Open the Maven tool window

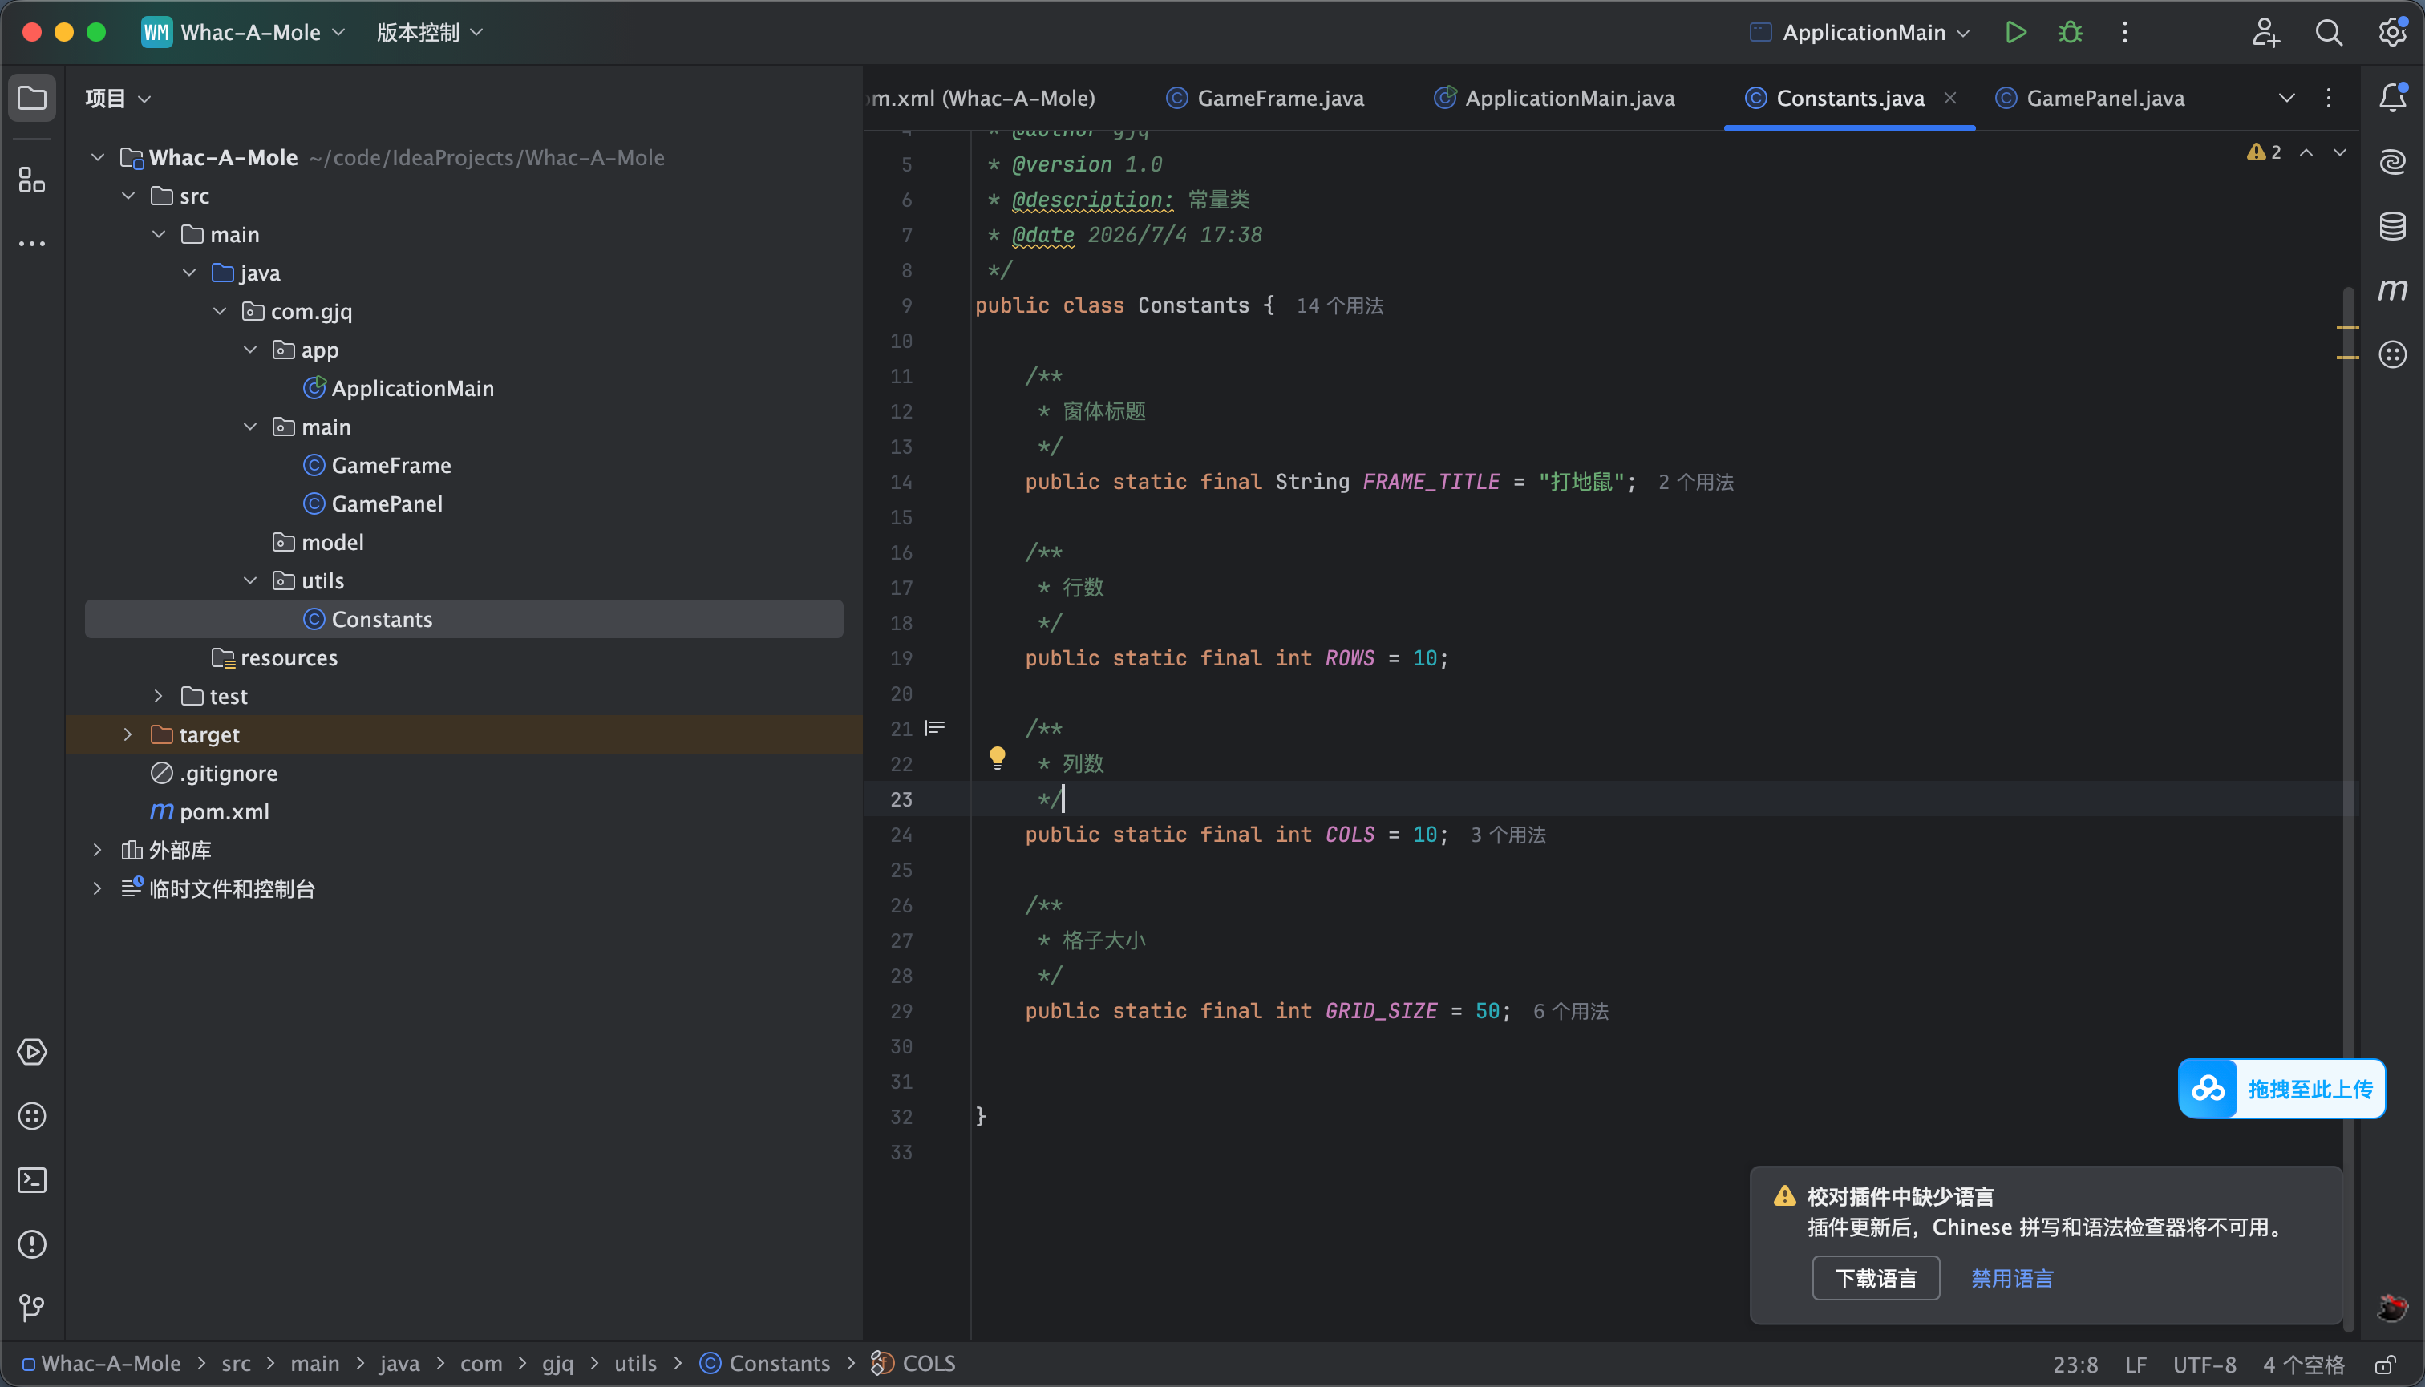pos(2393,289)
